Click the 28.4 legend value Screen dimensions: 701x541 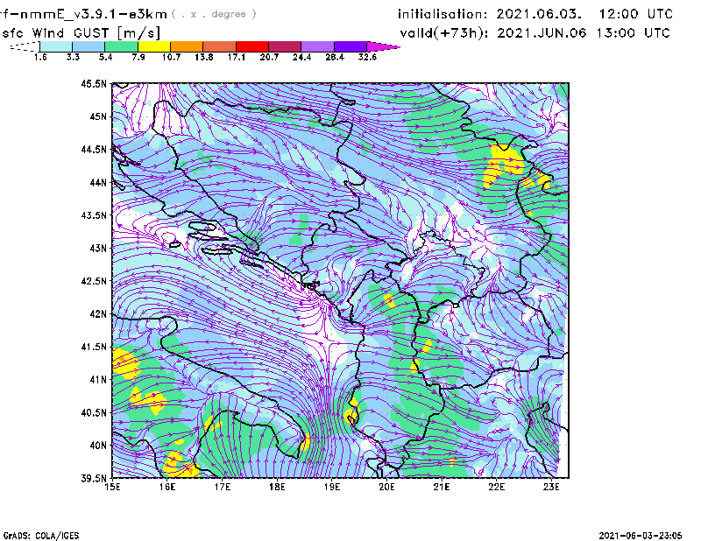coord(335,57)
